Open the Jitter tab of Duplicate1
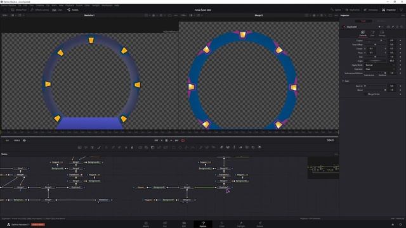Screen dimensions: 406x228 point(372,34)
